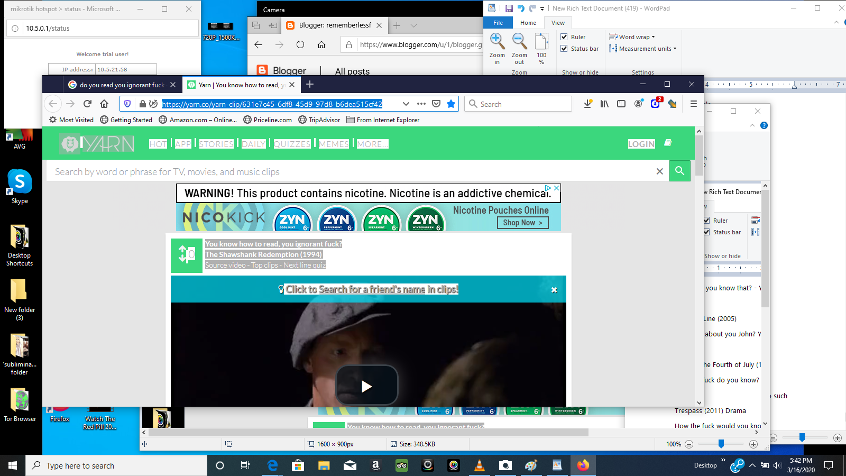Toggle Ruler checkbox in background WordPad window
Viewport: 846px width, 476px height.
point(707,221)
